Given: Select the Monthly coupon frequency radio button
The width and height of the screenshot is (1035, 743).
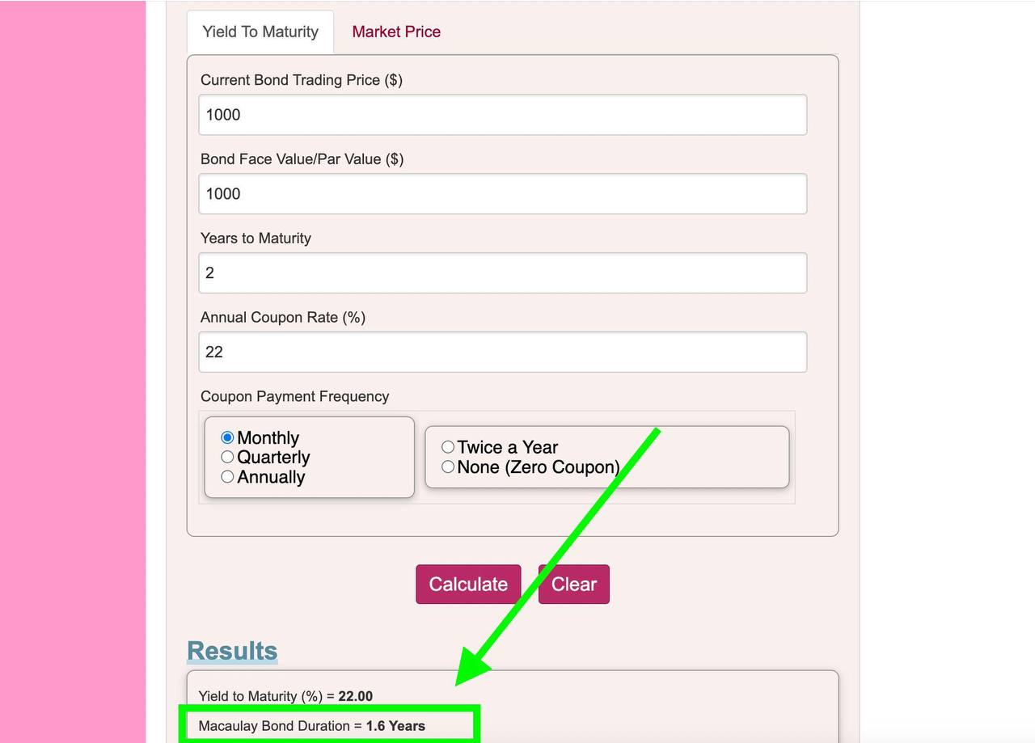Looking at the screenshot, I should [228, 438].
